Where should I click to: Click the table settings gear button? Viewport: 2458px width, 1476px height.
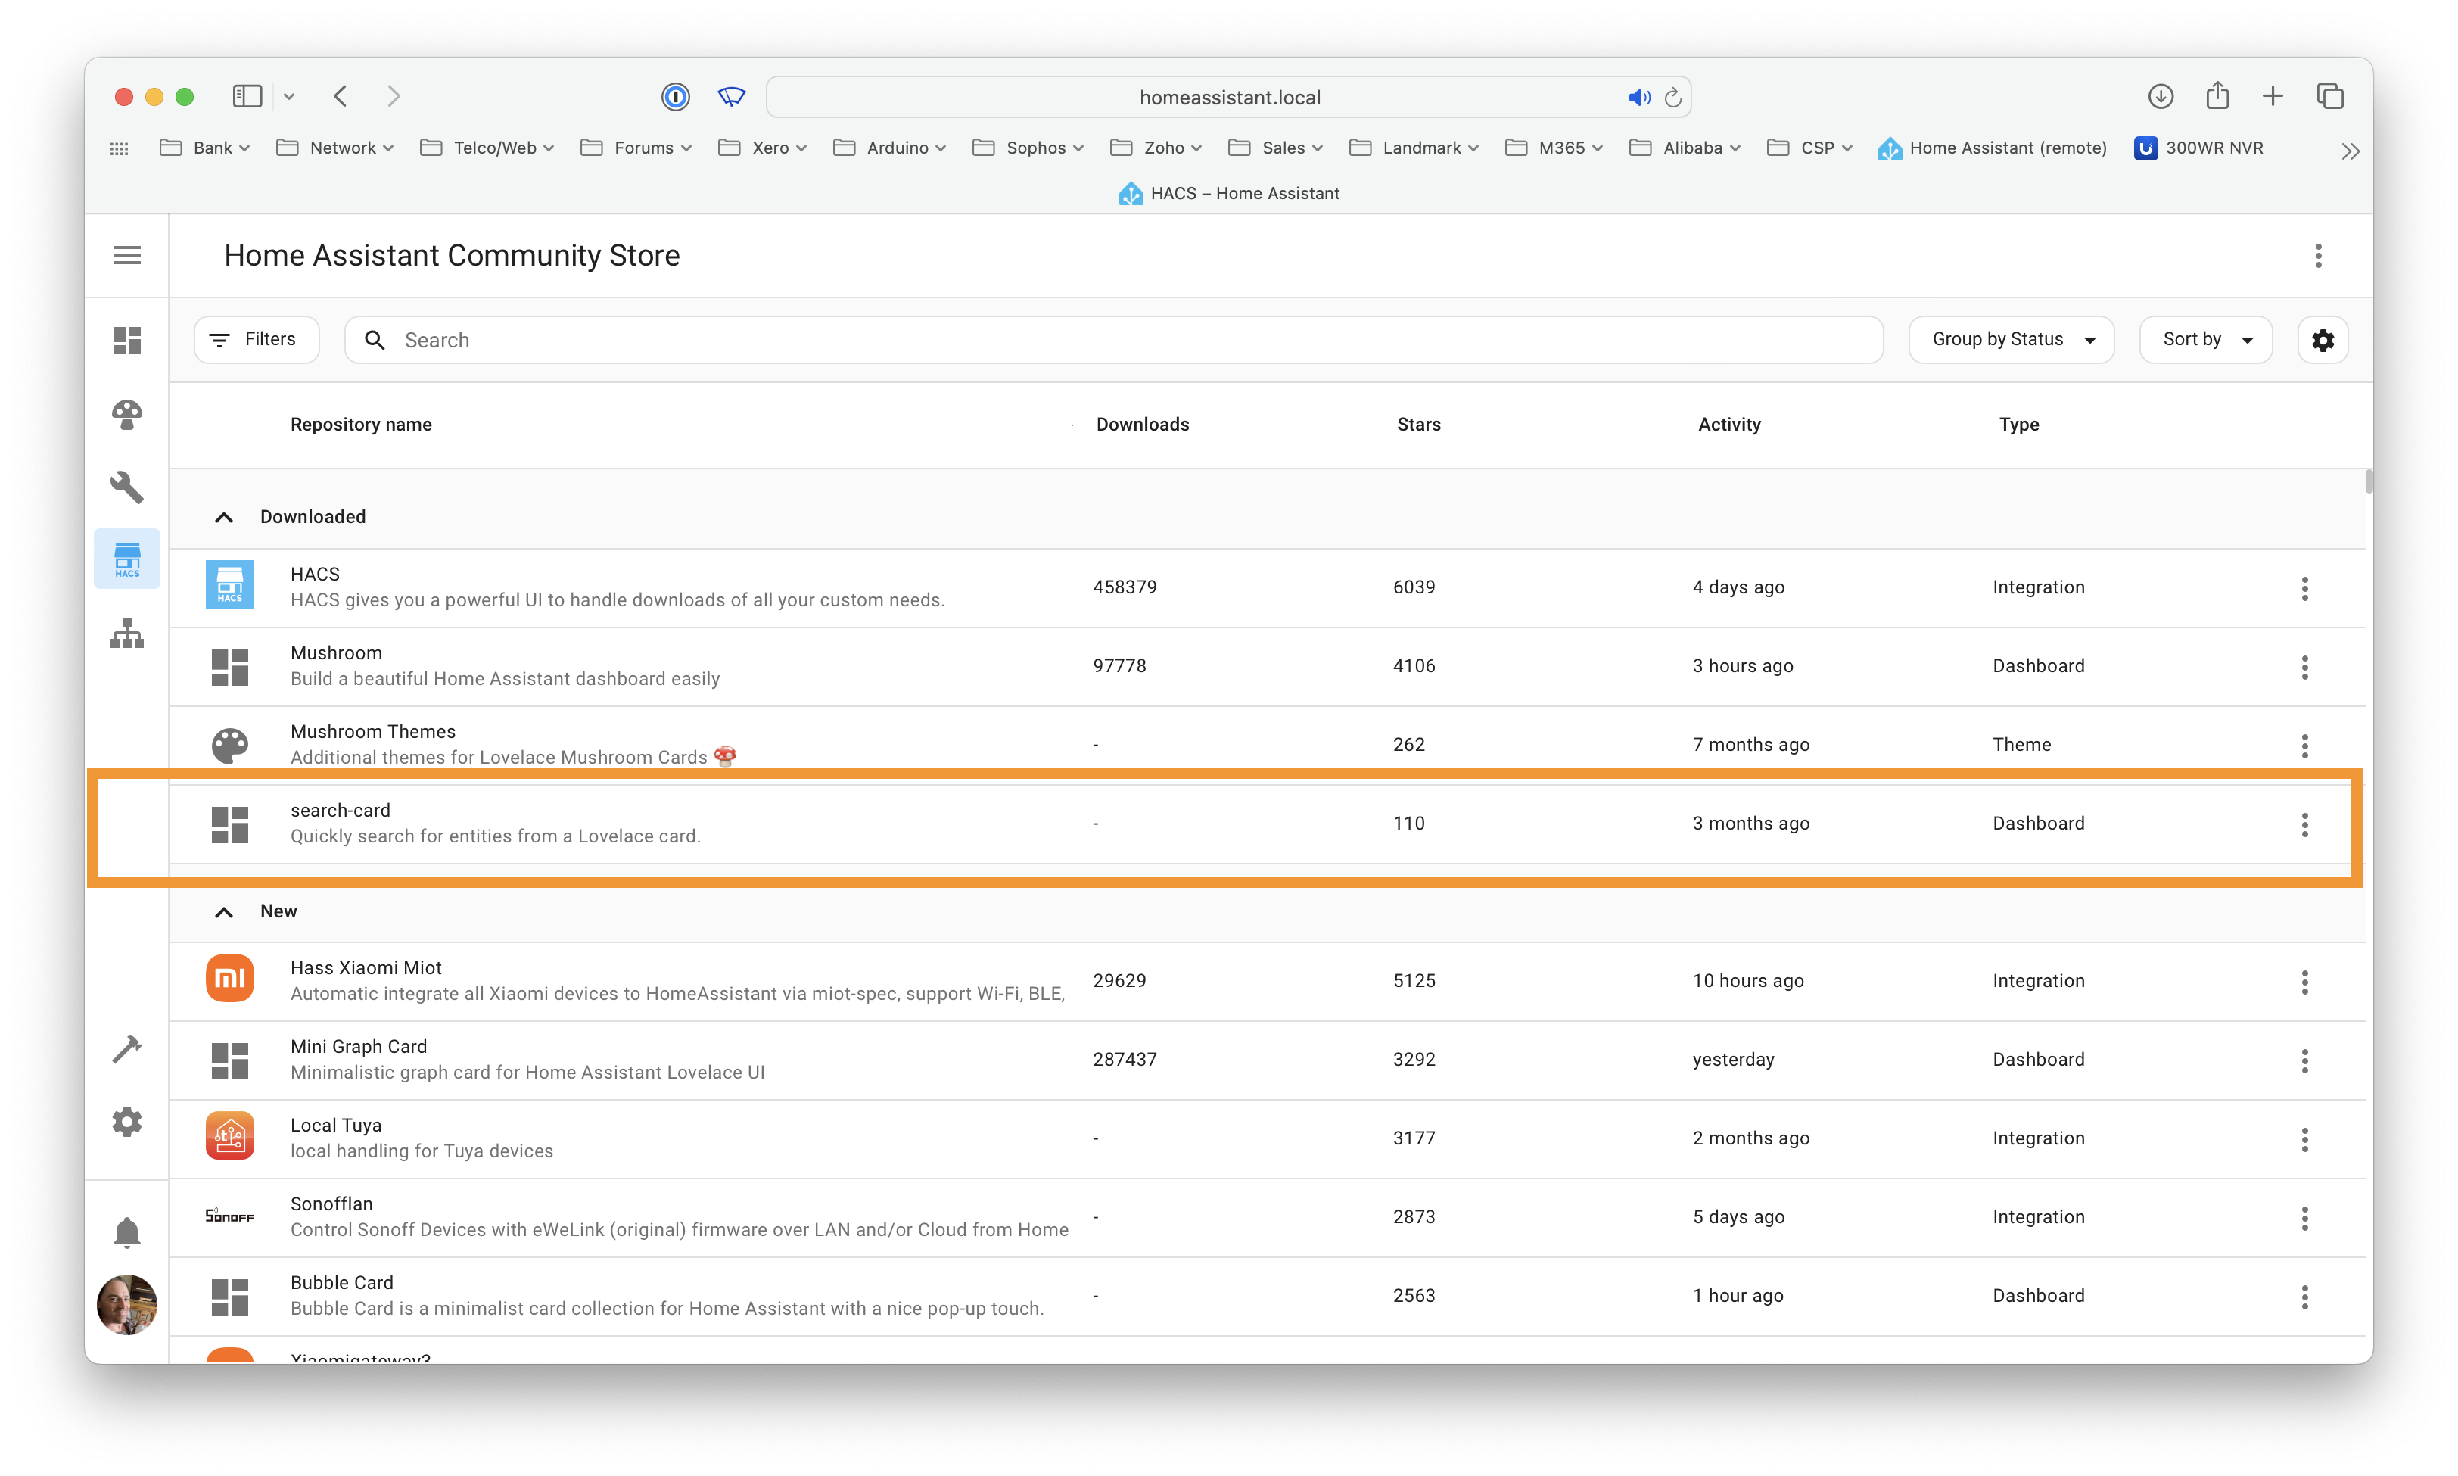2322,340
